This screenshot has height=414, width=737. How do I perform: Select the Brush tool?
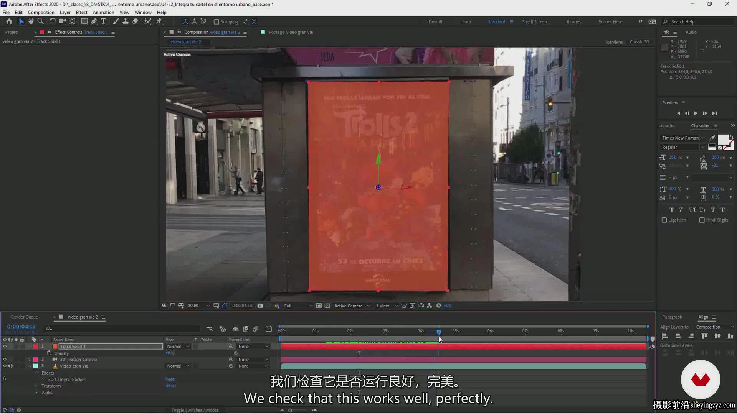116,21
